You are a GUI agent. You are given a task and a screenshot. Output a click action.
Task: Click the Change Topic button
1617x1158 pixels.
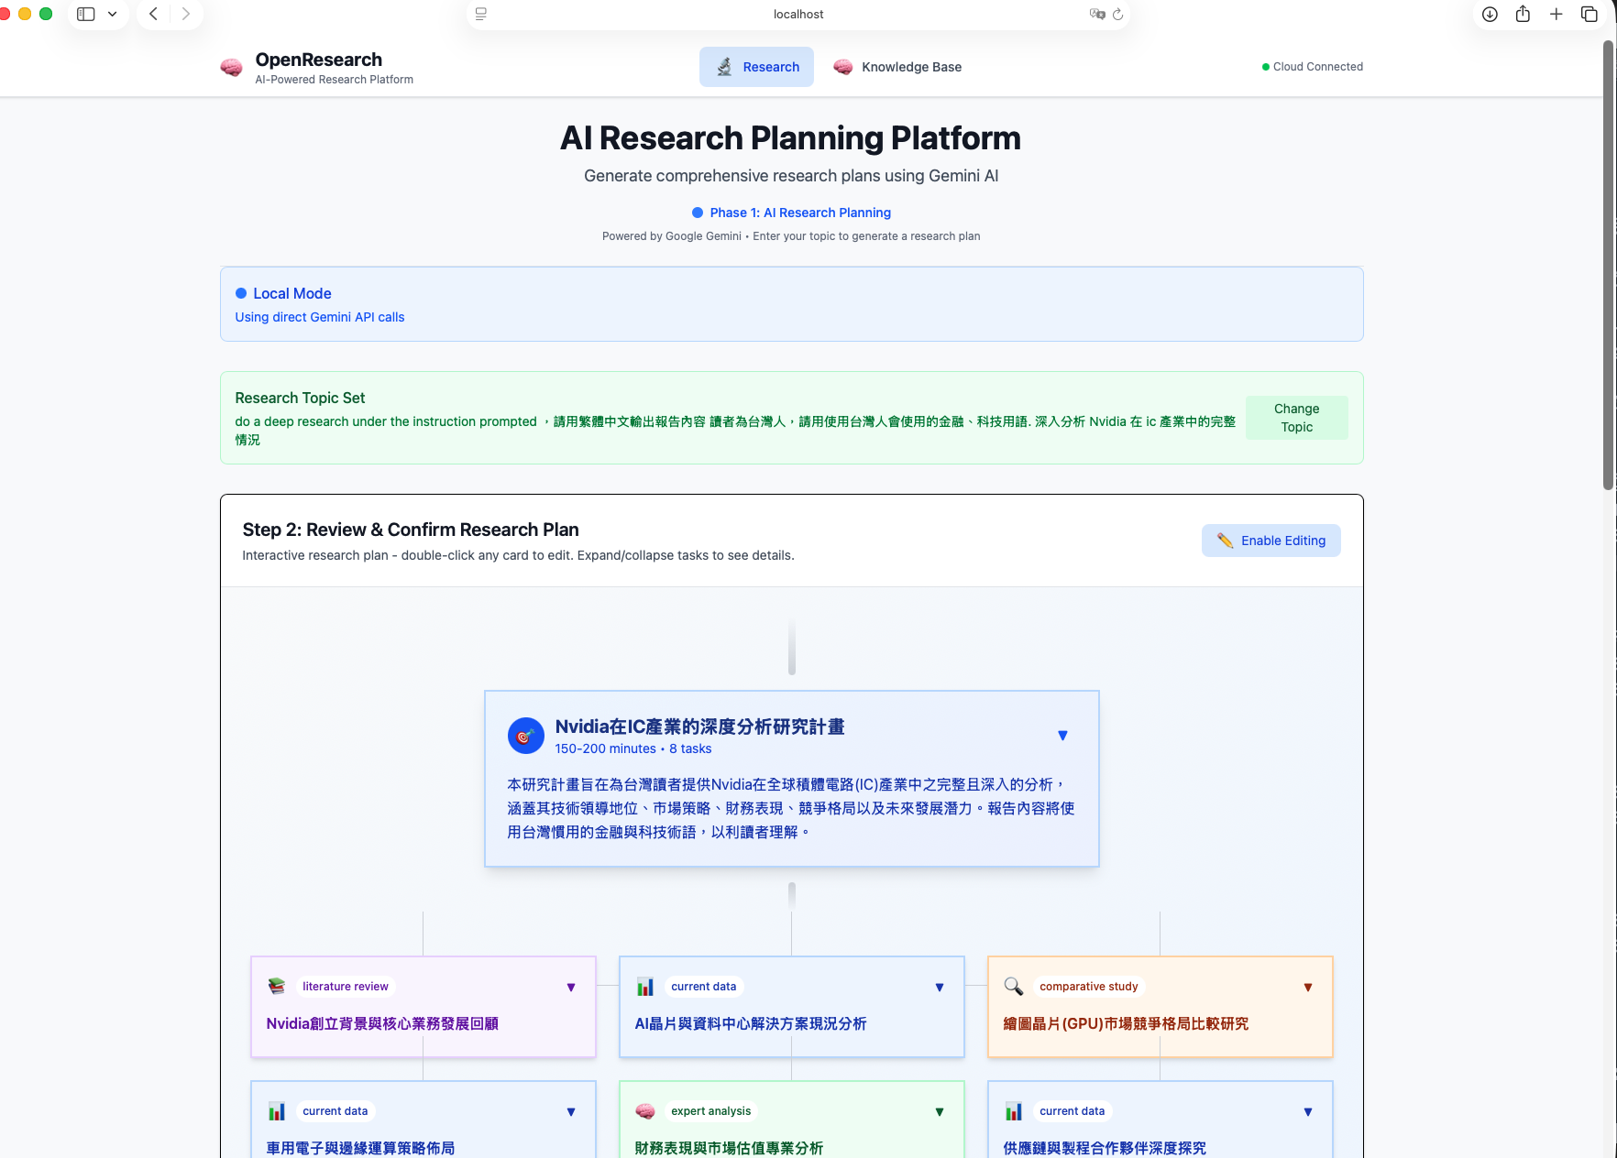point(1296,418)
